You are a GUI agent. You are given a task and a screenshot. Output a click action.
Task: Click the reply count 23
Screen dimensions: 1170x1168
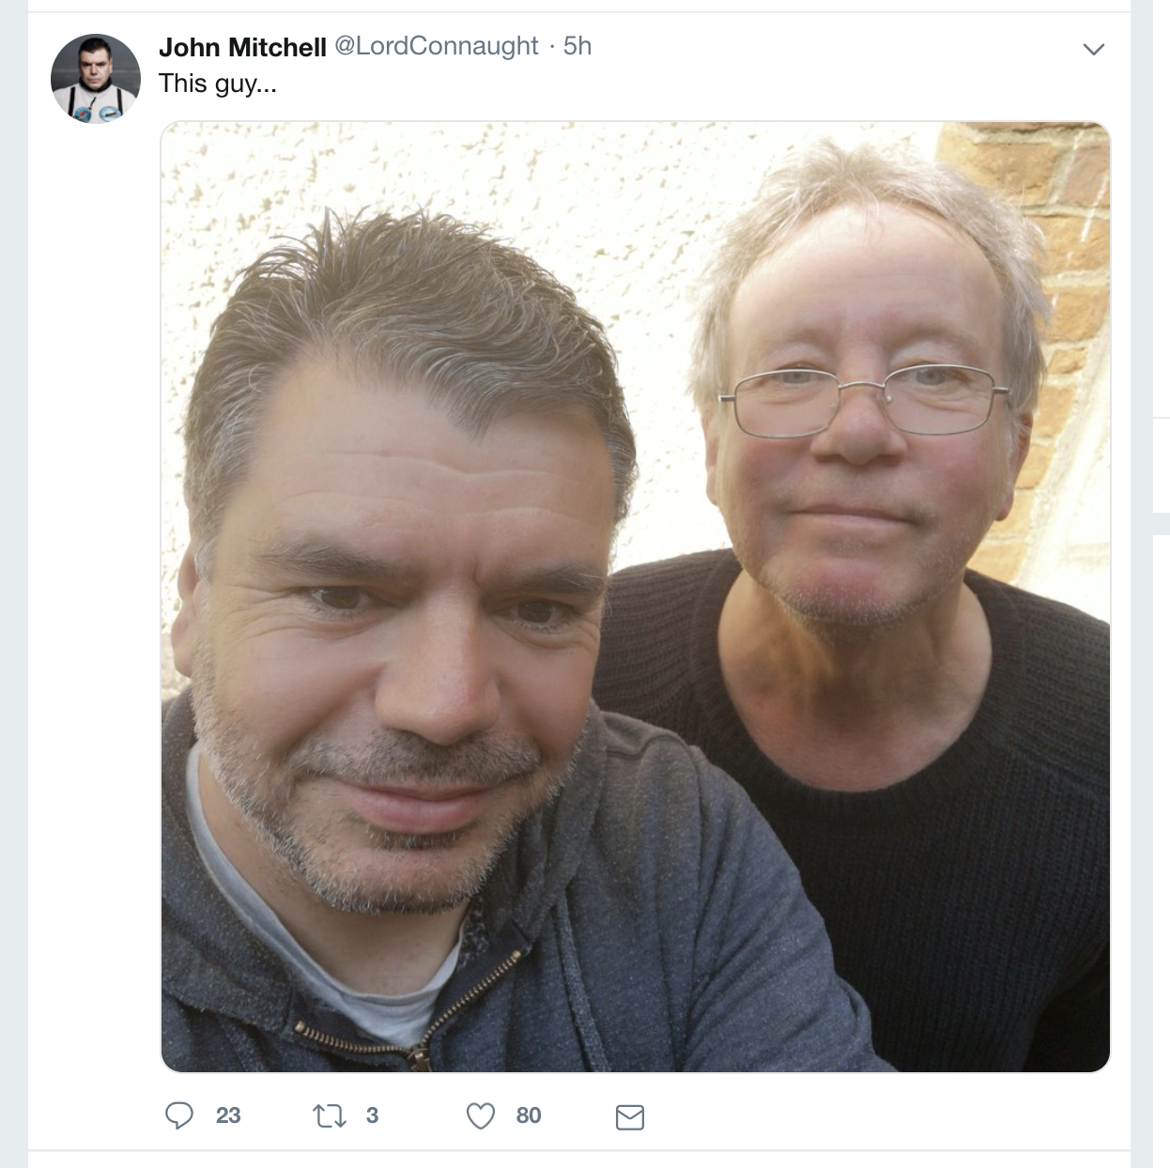pyautogui.click(x=228, y=1115)
